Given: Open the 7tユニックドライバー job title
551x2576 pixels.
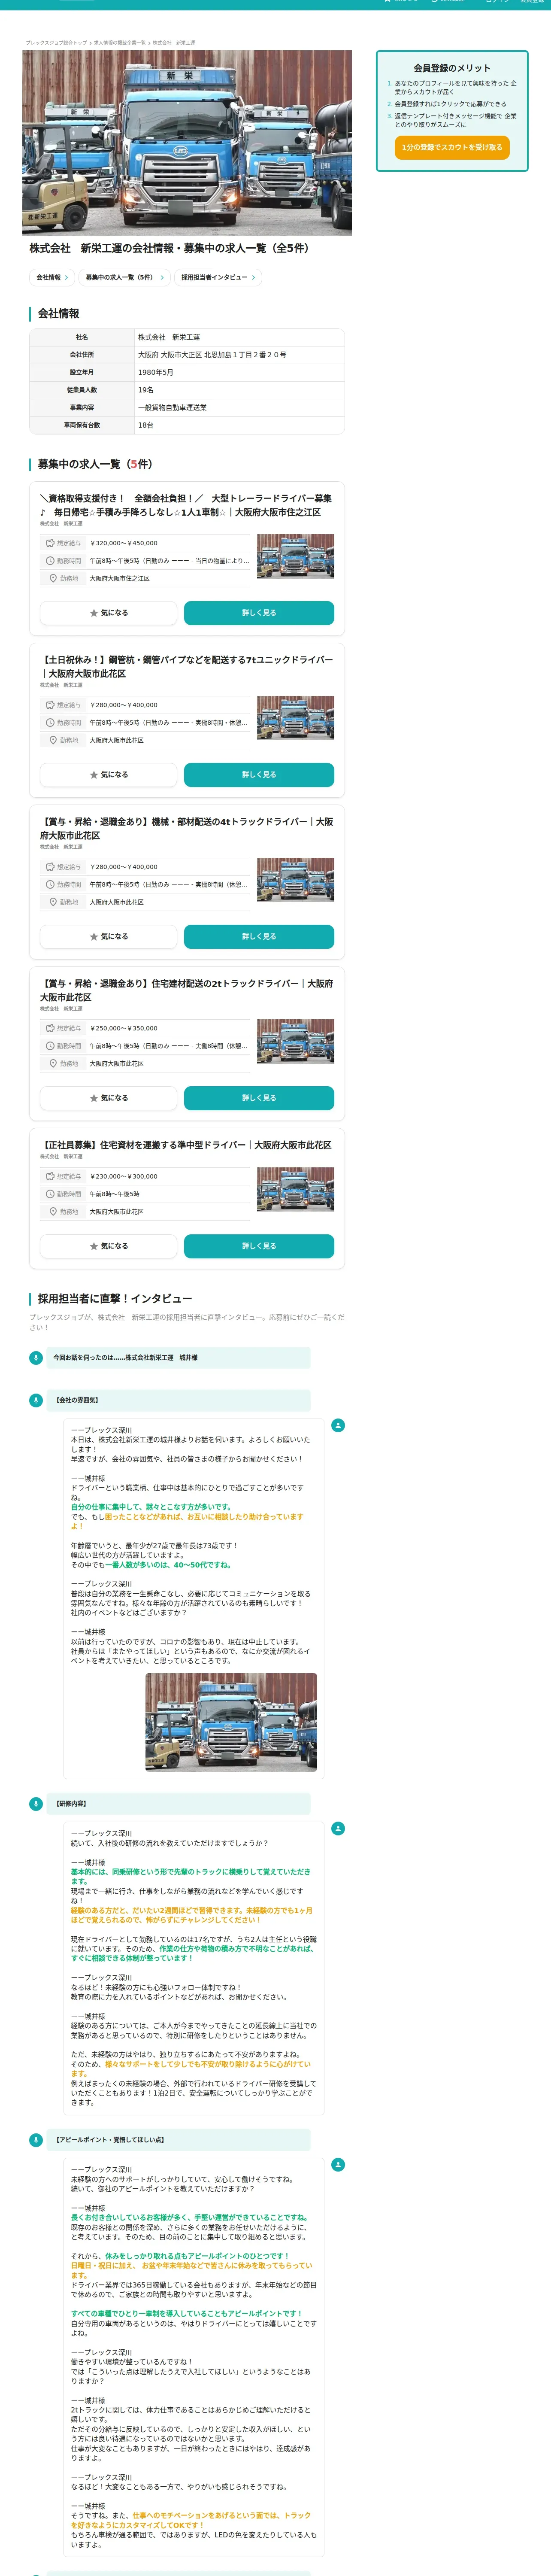Looking at the screenshot, I should pos(186,667).
